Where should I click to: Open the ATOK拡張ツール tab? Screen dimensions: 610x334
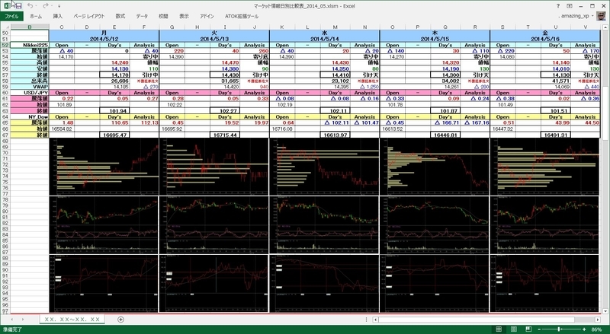(242, 16)
